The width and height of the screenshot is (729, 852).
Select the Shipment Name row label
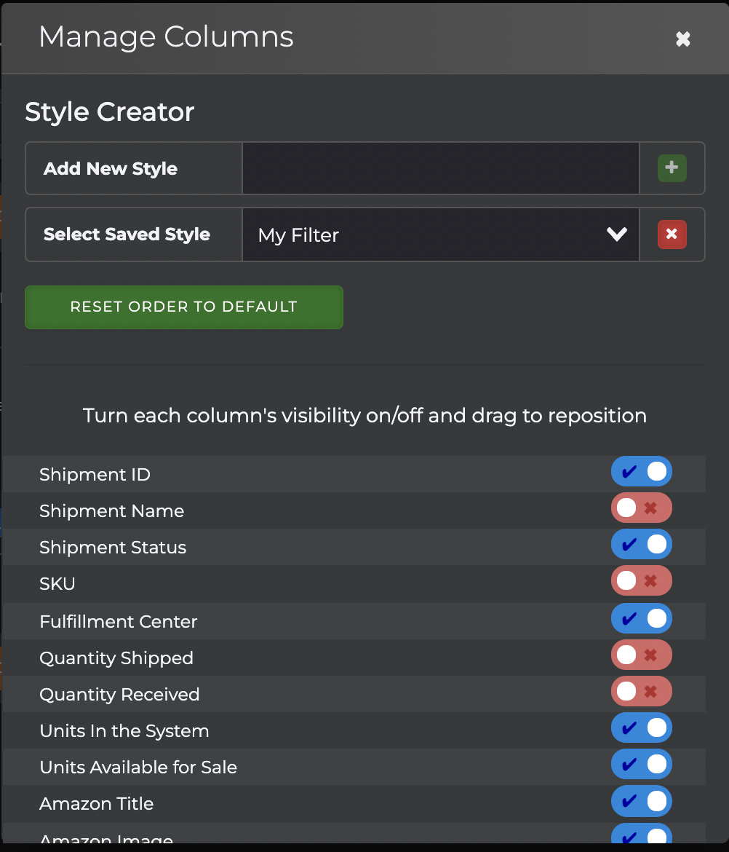pos(111,511)
